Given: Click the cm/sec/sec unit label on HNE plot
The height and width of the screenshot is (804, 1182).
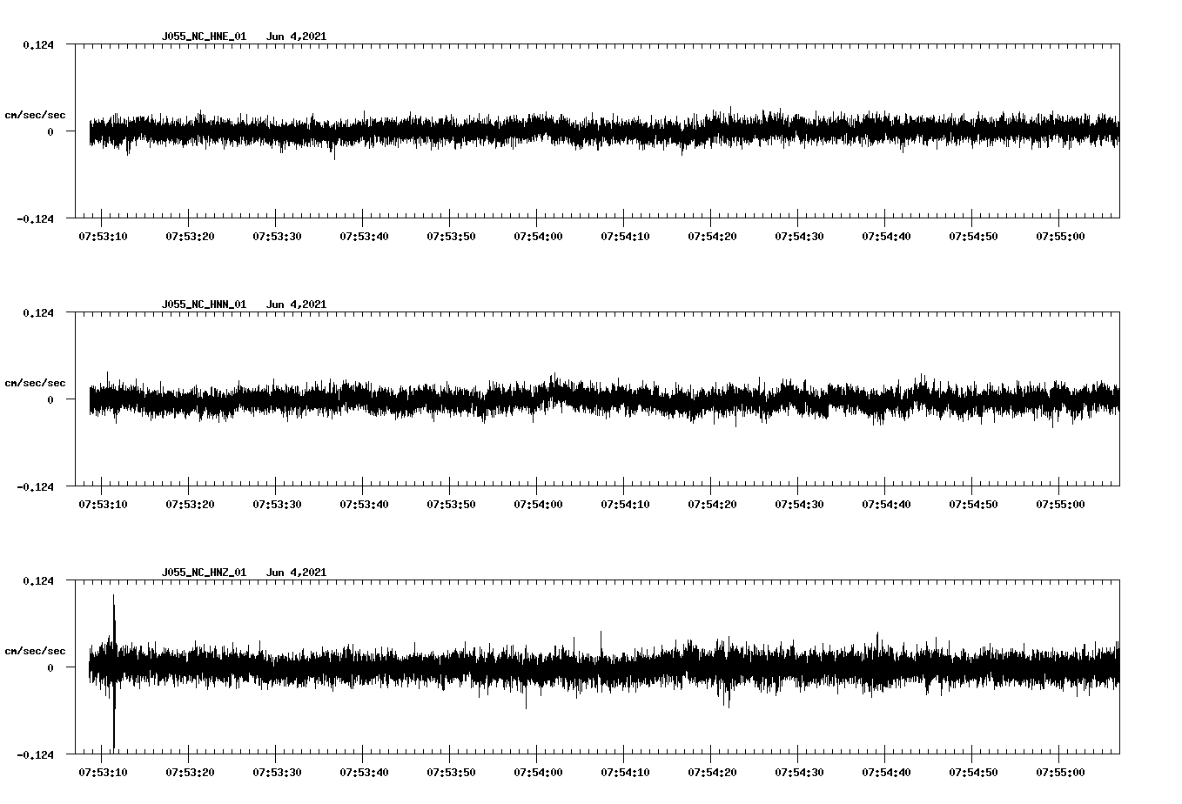Looking at the screenshot, I should point(35,115).
